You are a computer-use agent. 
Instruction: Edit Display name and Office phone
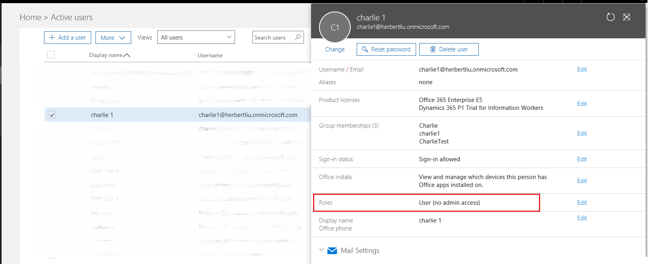coord(582,218)
